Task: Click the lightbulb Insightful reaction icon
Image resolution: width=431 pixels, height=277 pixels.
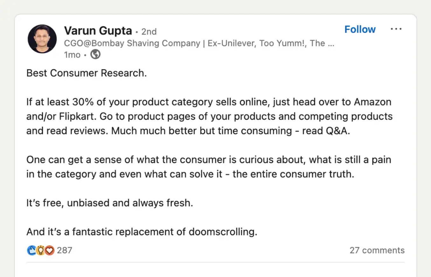Action: [40, 250]
